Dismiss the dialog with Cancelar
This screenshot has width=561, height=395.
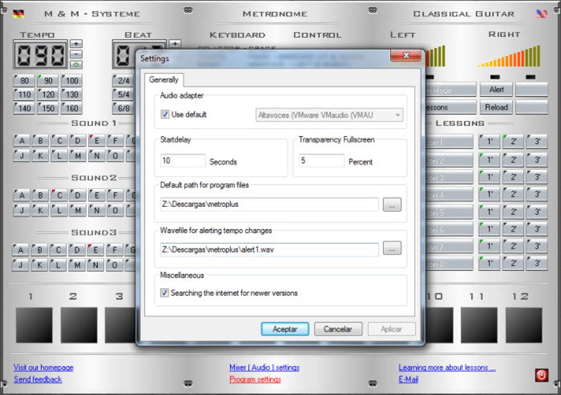click(338, 329)
